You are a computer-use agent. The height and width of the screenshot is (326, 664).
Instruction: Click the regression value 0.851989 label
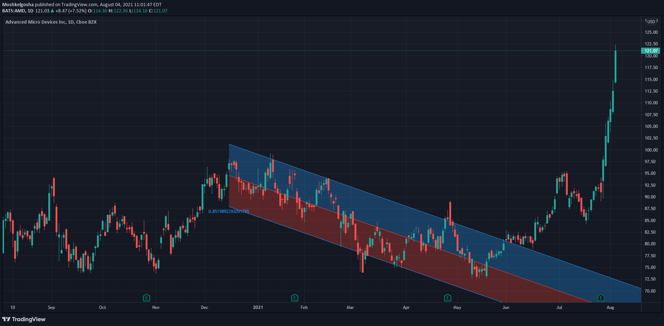pos(229,211)
